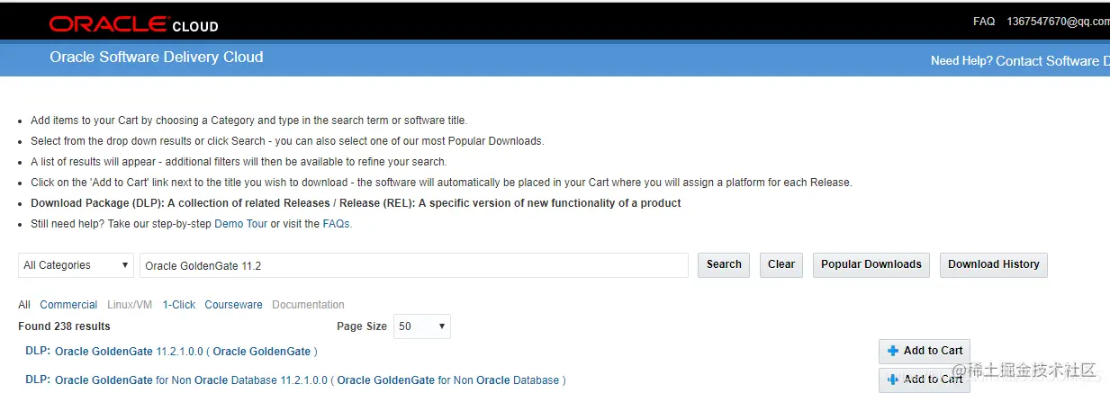Image resolution: width=1110 pixels, height=393 pixels.
Task: Open the Demo Tour link
Action: click(x=241, y=224)
